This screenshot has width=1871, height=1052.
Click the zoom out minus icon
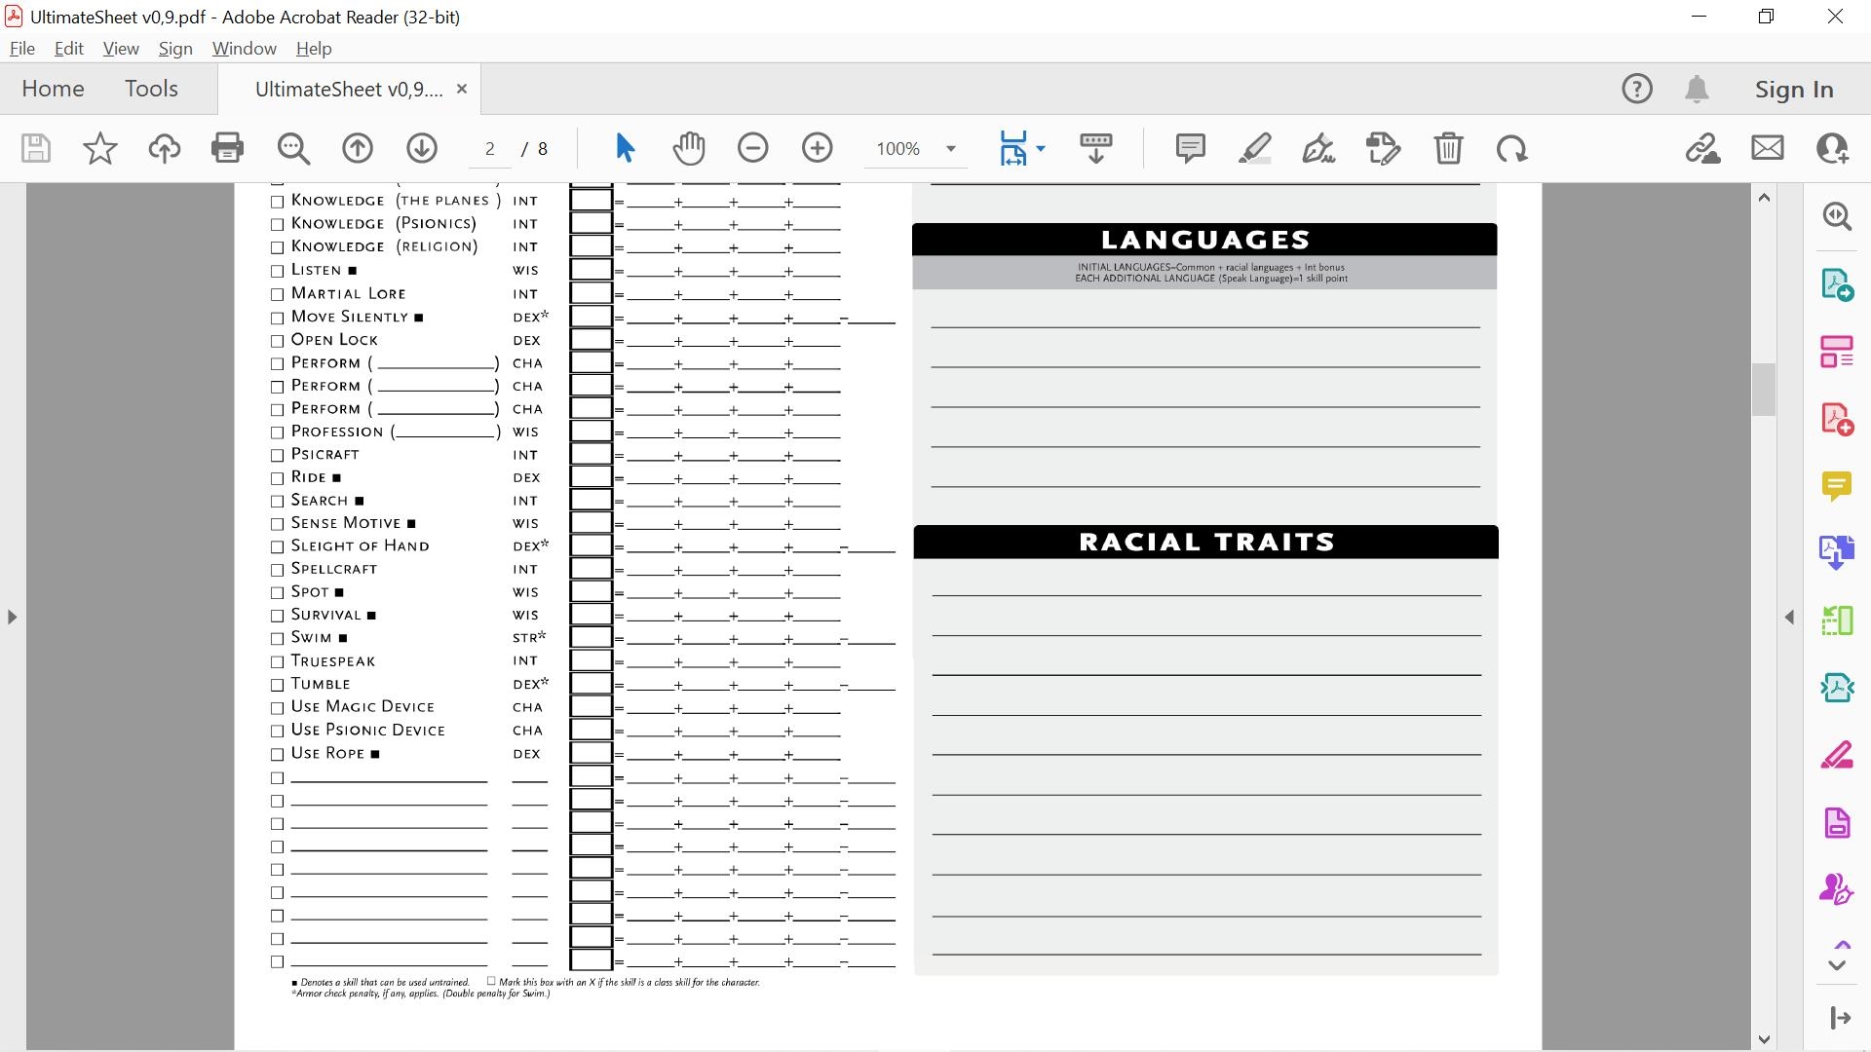coord(752,148)
